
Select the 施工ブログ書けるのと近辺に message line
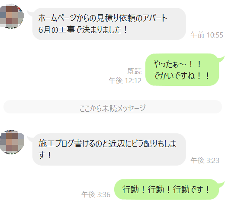click(x=107, y=144)
